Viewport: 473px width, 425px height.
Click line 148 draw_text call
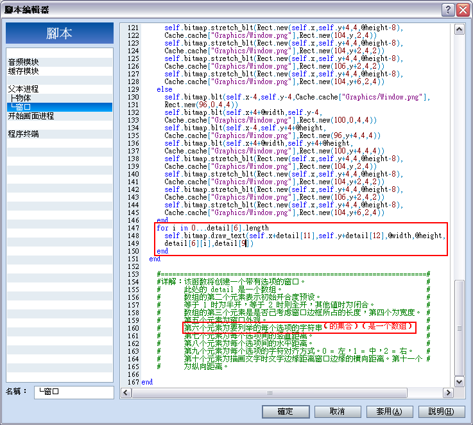(x=305, y=236)
